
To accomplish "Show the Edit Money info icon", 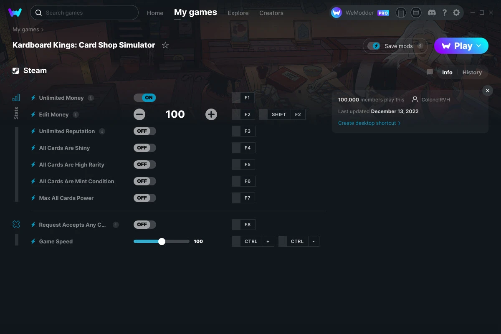I will point(76,114).
